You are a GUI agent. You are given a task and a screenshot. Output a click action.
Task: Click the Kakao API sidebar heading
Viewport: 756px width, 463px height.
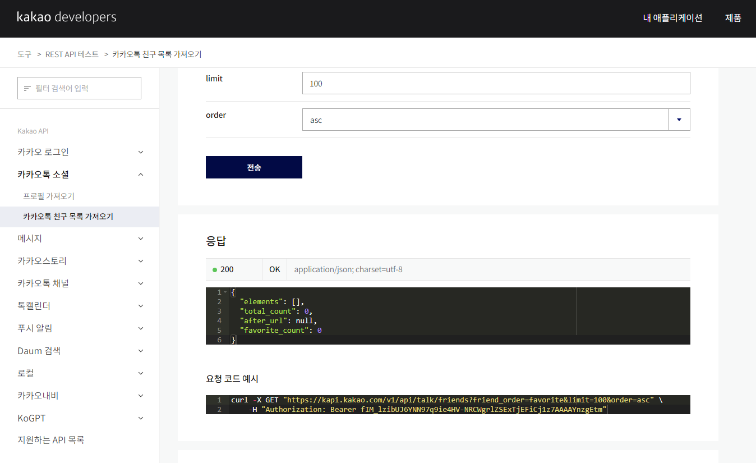pos(33,131)
